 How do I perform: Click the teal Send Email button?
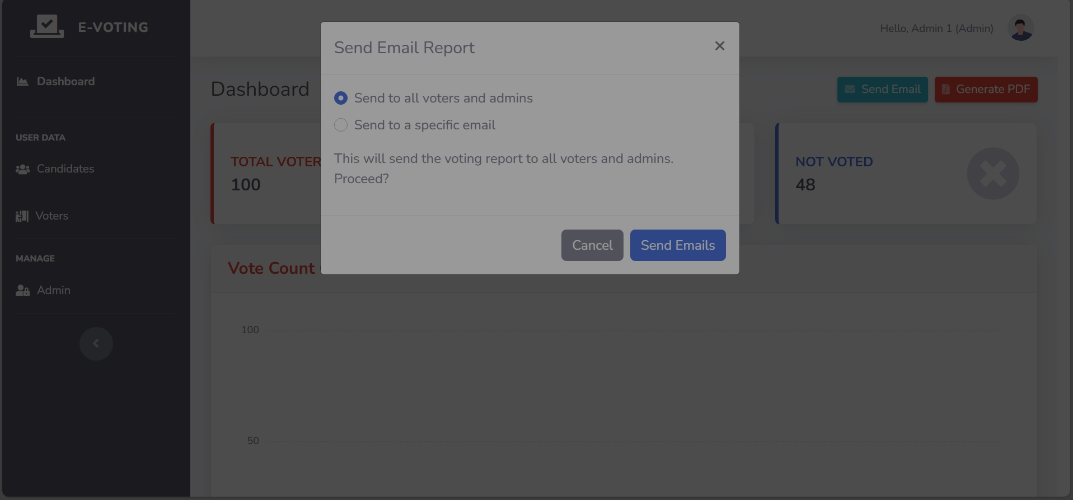[x=882, y=90]
